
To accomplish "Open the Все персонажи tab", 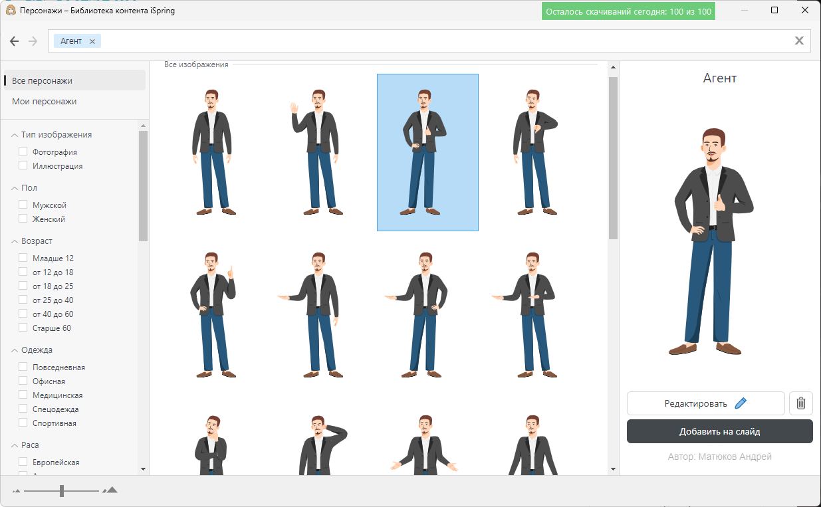I will coord(74,80).
